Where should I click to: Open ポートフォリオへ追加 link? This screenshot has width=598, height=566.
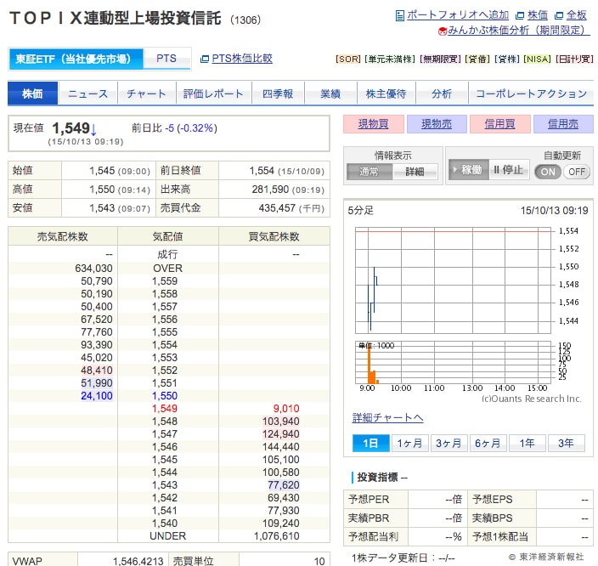[x=458, y=15]
